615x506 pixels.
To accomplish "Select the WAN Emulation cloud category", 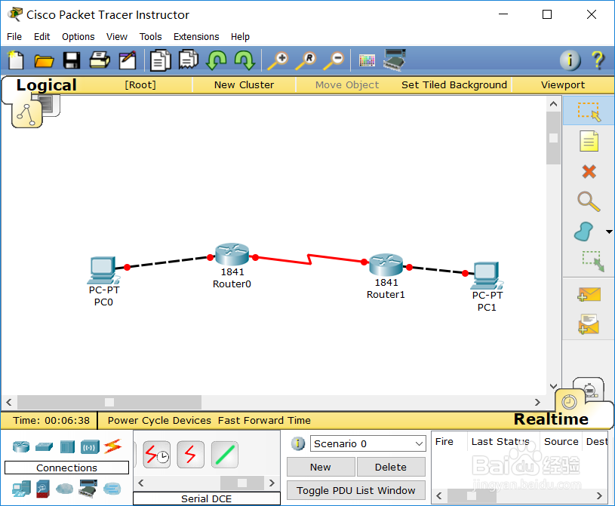I will point(64,489).
